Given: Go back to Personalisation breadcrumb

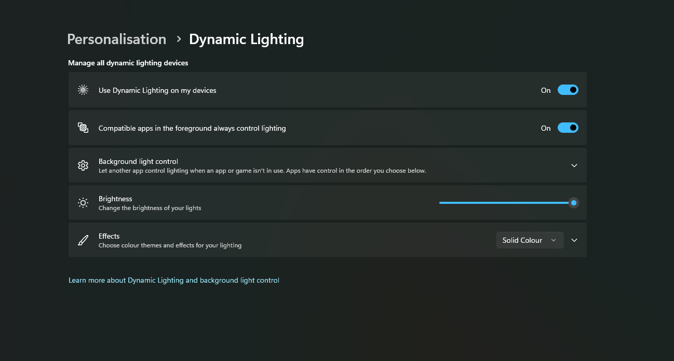Looking at the screenshot, I should (117, 39).
